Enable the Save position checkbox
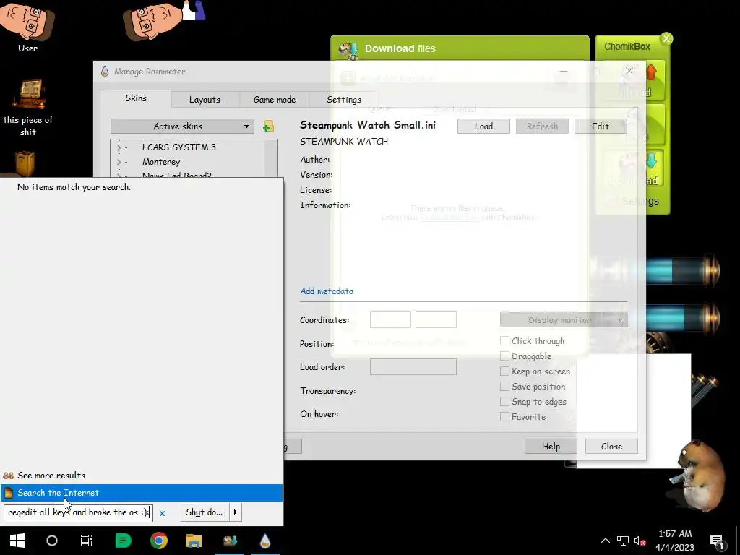This screenshot has height=555, width=740. point(504,386)
